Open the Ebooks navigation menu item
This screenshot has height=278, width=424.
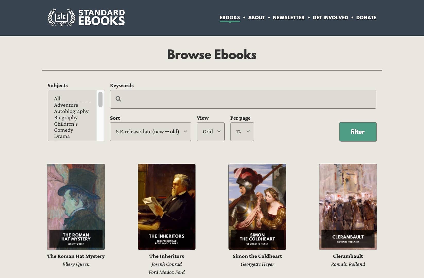coord(230,18)
